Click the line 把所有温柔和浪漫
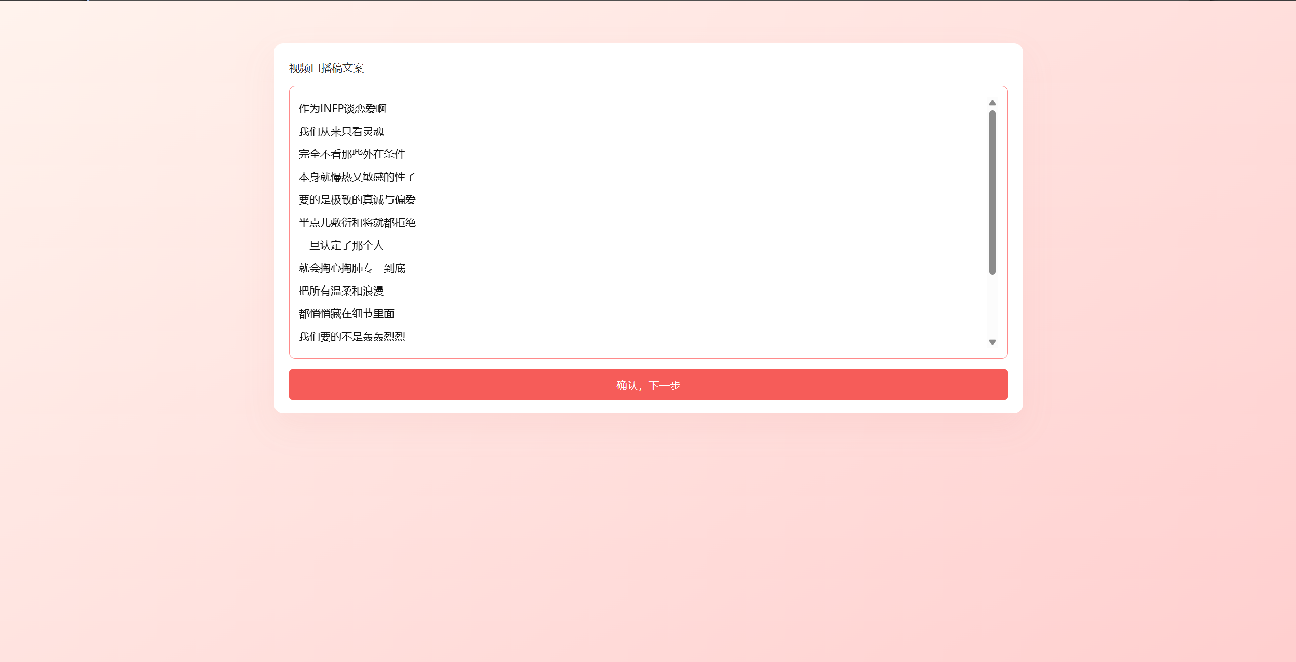Image resolution: width=1296 pixels, height=662 pixels. tap(341, 291)
